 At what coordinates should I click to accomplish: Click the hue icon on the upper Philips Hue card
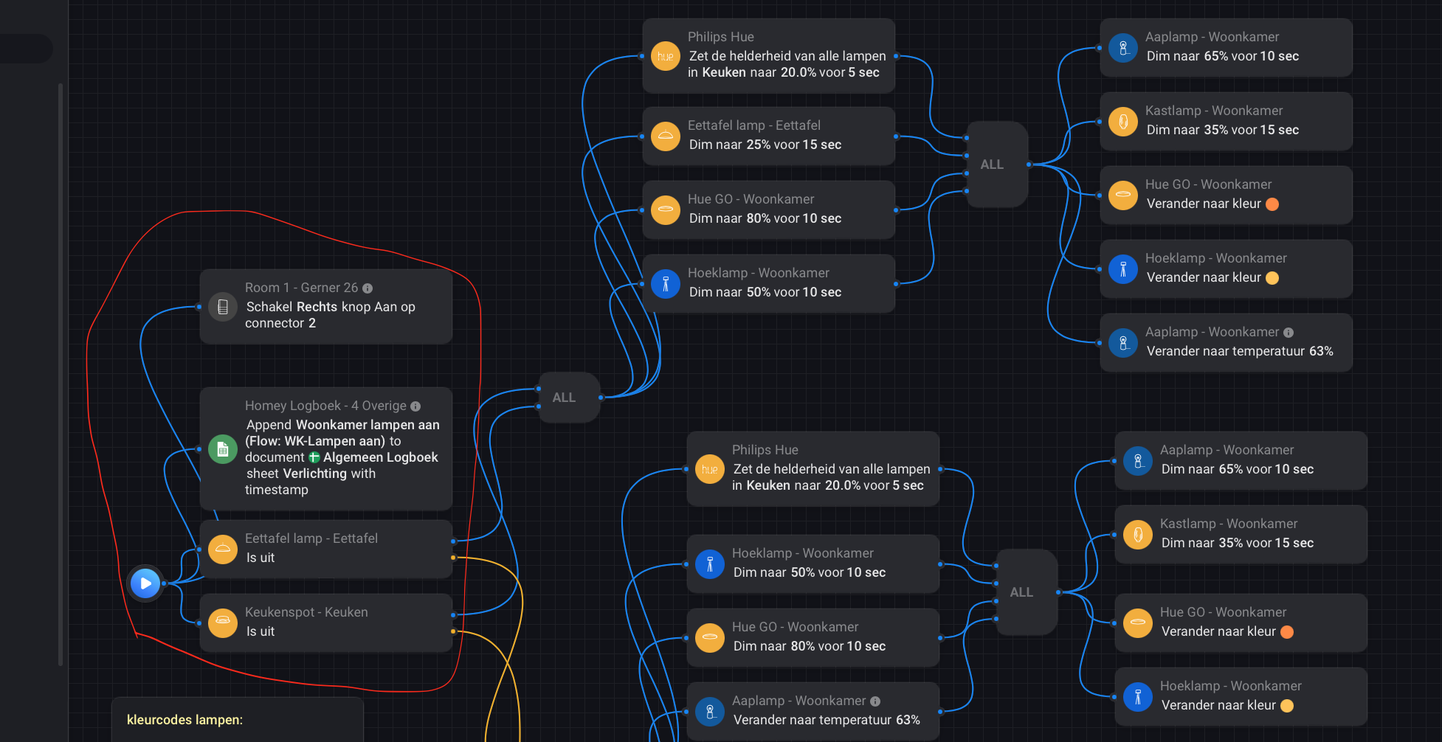coord(666,56)
